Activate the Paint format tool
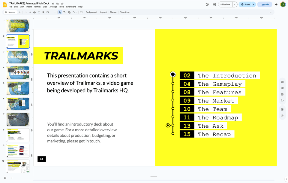Image resolution: width=288 pixels, height=183 pixels. tap(39, 12)
